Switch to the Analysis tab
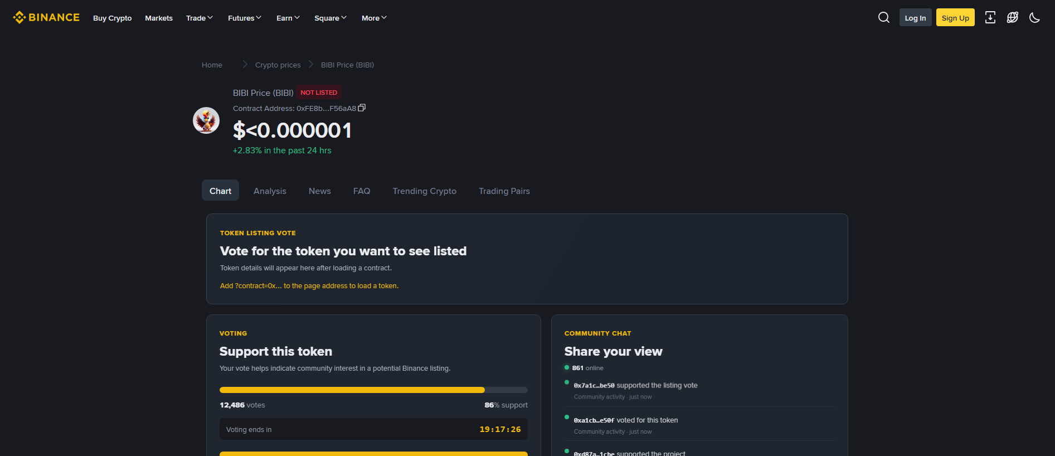 pos(270,191)
